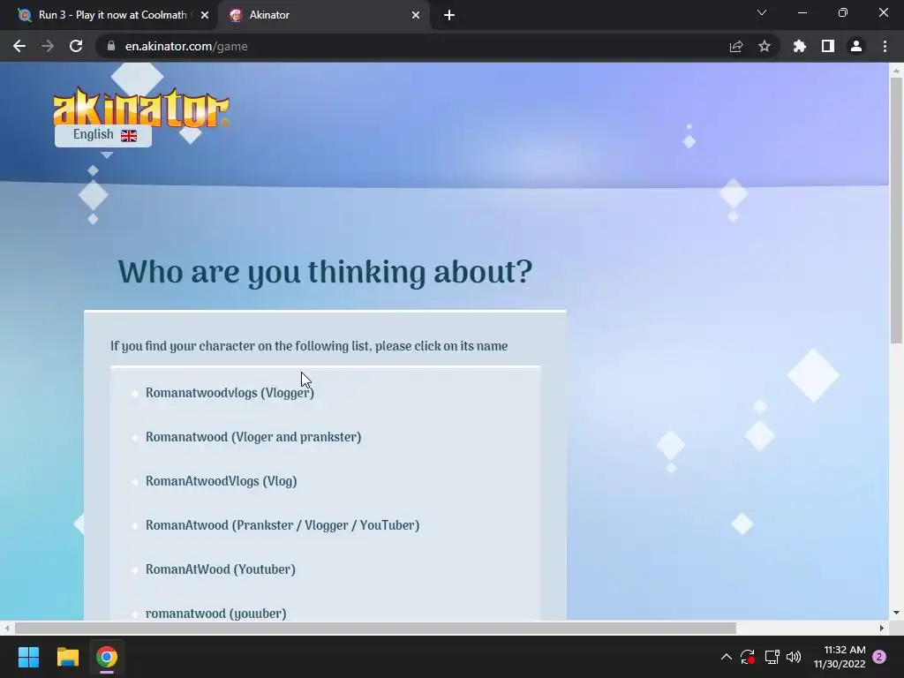View site info via the lock icon
The image size is (904, 678).
tap(111, 46)
